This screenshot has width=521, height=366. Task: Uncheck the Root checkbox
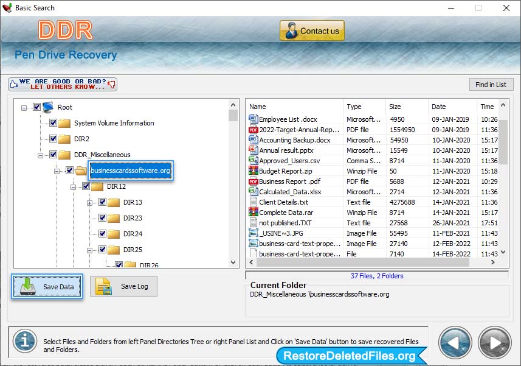click(36, 107)
